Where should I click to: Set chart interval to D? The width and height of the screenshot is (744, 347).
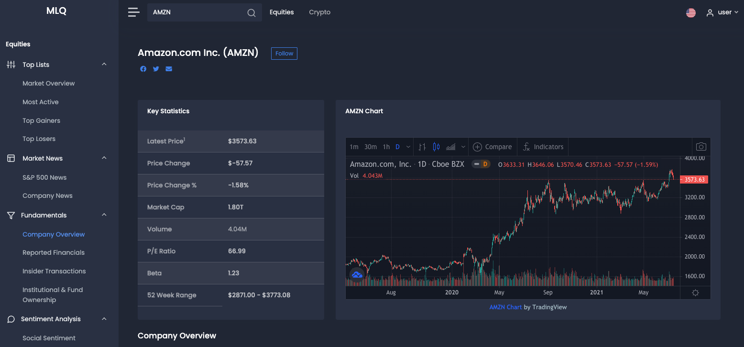(x=397, y=147)
